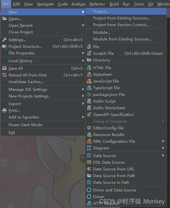This screenshot has height=208, width=170.
Task: Click the Kotlin Script icon
Action: (89, 101)
